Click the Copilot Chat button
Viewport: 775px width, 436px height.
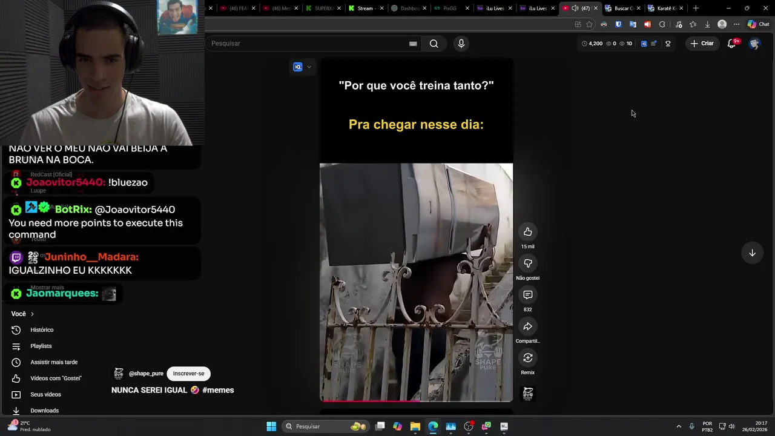click(758, 24)
